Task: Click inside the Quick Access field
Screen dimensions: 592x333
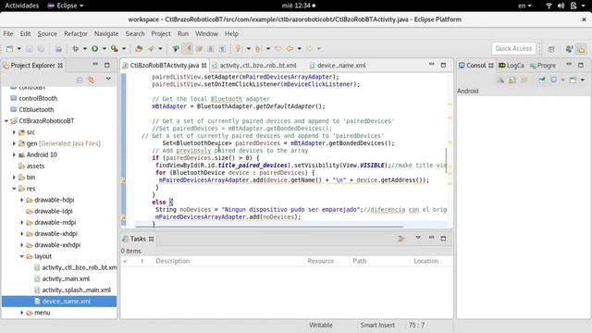Action: 513,49
